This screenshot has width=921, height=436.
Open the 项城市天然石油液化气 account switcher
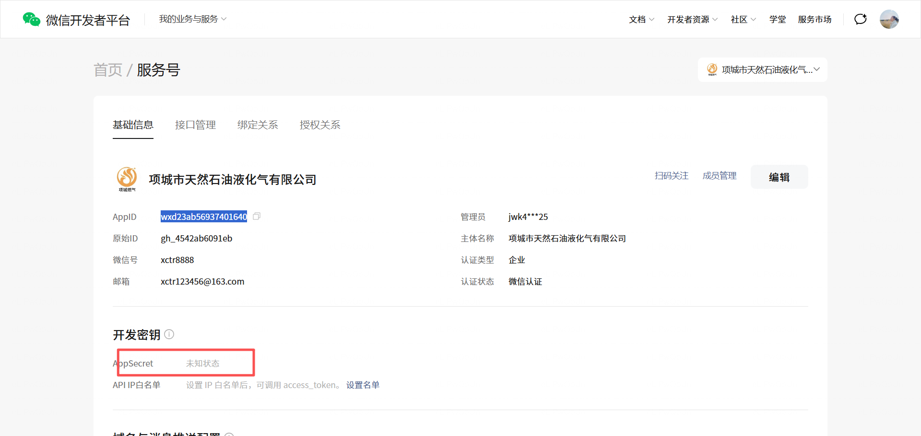coord(763,70)
